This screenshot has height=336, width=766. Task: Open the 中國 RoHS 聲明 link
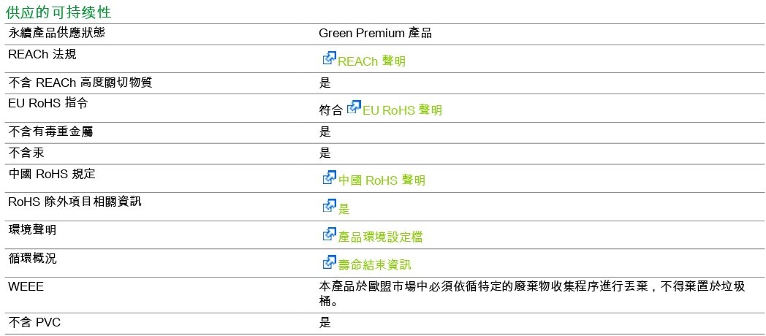click(382, 180)
